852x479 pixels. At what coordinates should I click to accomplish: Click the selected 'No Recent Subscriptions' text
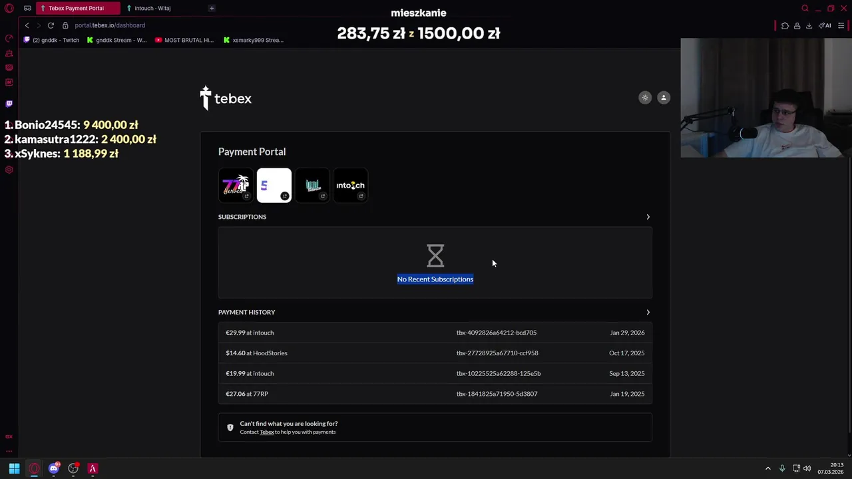(x=435, y=279)
